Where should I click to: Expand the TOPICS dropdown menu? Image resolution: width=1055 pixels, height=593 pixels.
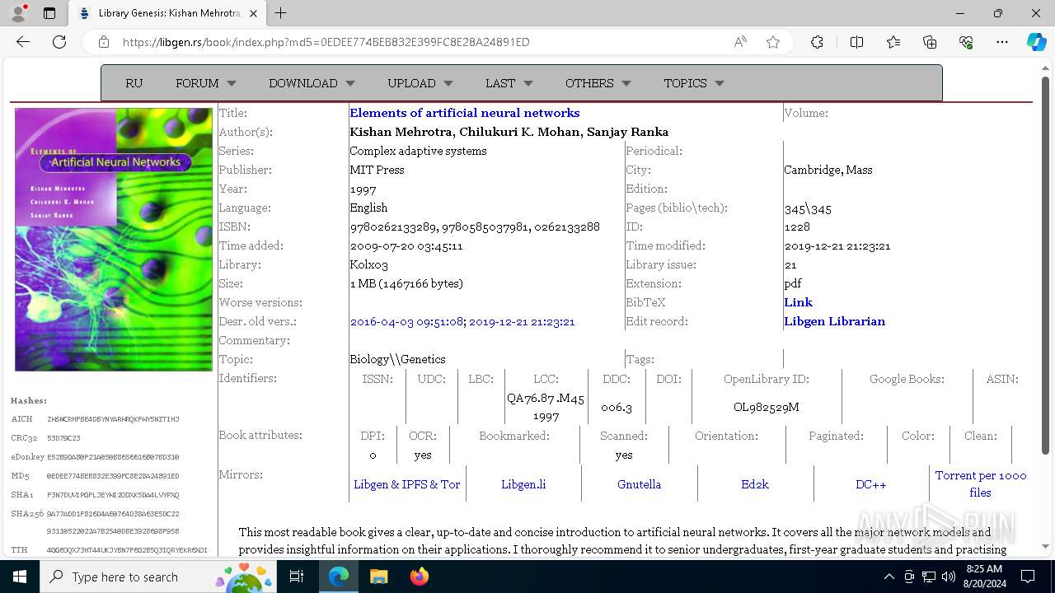[x=694, y=83]
